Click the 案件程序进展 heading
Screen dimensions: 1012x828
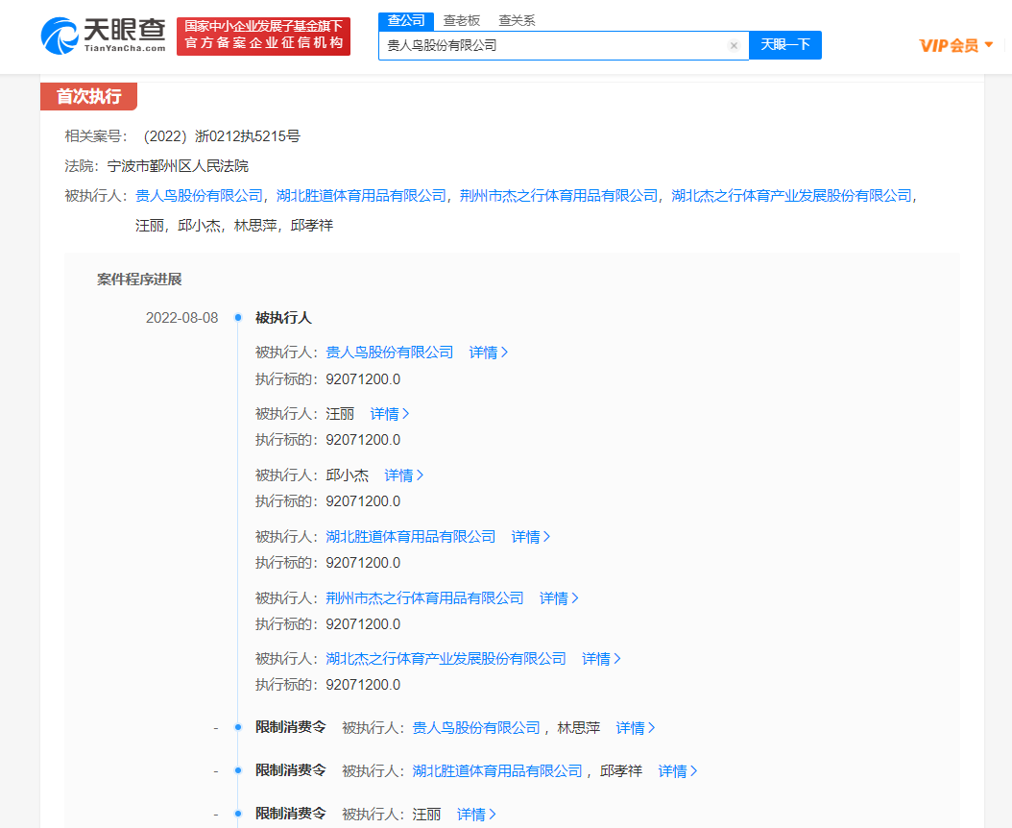point(139,280)
